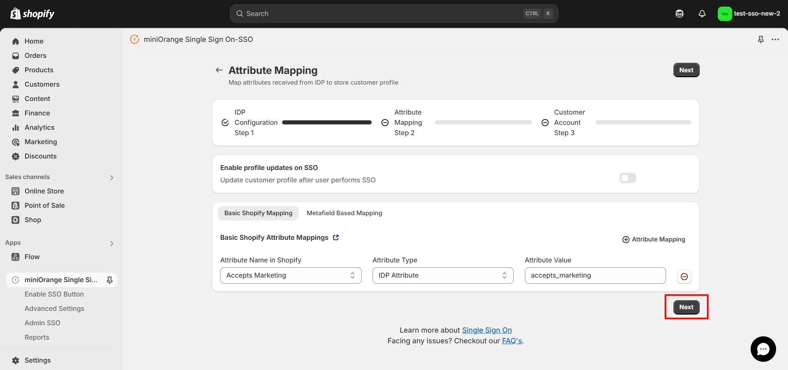The width and height of the screenshot is (788, 370).
Task: Open the Home icon in sidebar
Action: (x=16, y=41)
